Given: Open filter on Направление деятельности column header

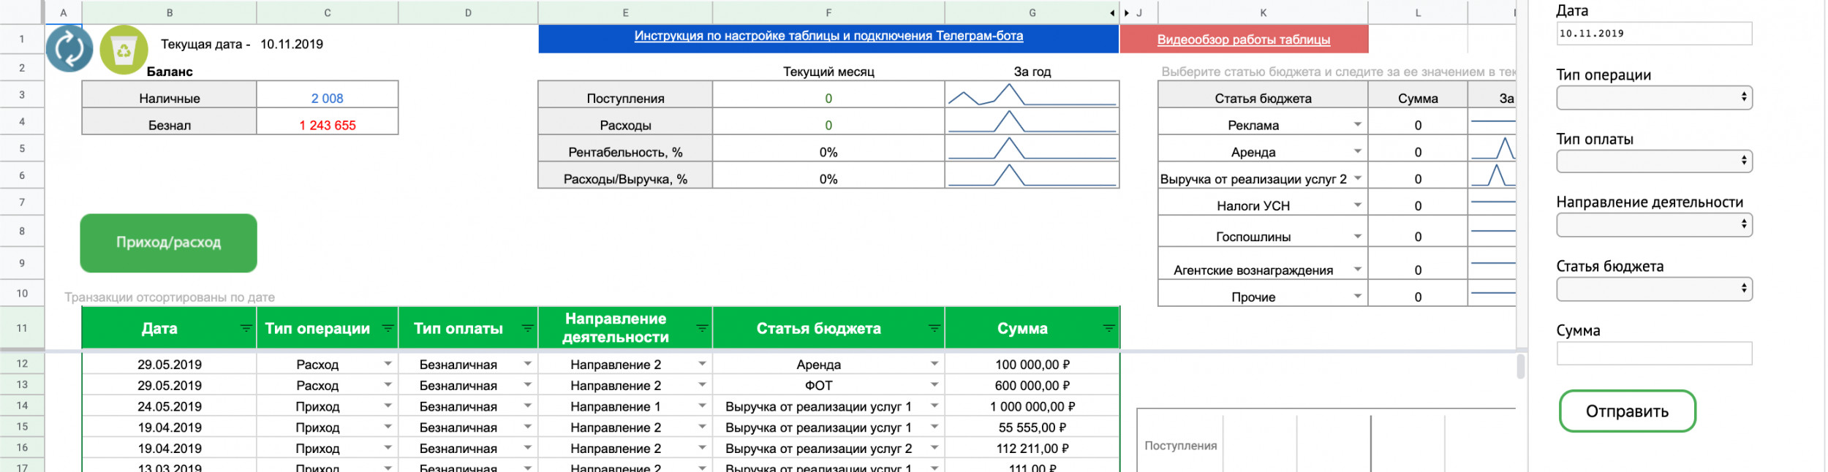Looking at the screenshot, I should point(702,329).
